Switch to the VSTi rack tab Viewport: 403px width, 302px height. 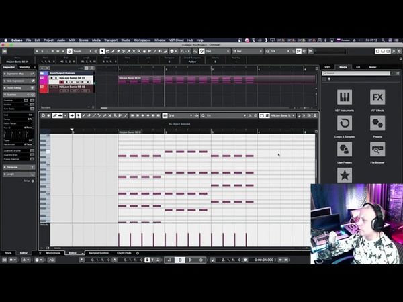[328, 67]
